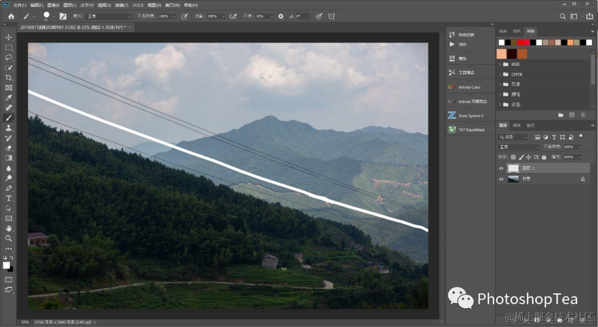
Task: Select the Rectangular Marquee tool
Action: click(8, 48)
